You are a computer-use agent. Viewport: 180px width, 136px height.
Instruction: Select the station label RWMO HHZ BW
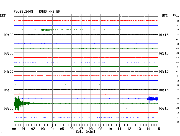50,12
